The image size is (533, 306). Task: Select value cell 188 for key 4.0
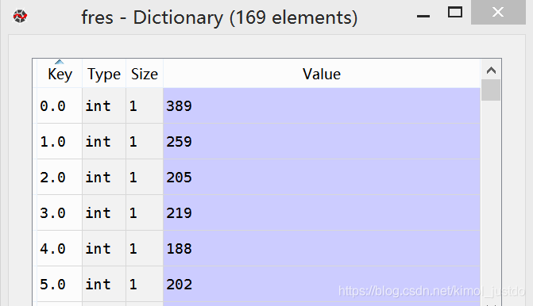[322, 248]
